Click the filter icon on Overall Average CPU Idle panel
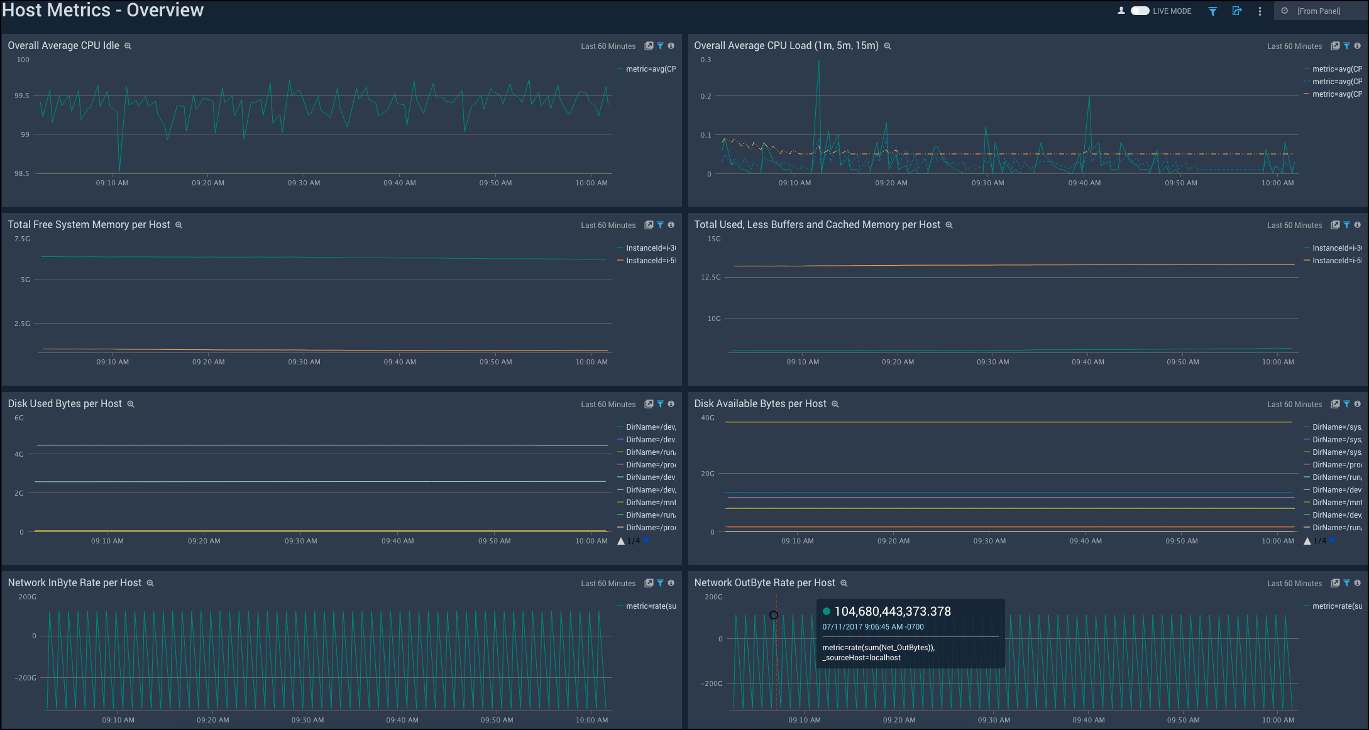The width and height of the screenshot is (1369, 730). pyautogui.click(x=660, y=45)
